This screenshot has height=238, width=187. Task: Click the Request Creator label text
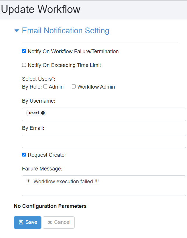coord(47,155)
